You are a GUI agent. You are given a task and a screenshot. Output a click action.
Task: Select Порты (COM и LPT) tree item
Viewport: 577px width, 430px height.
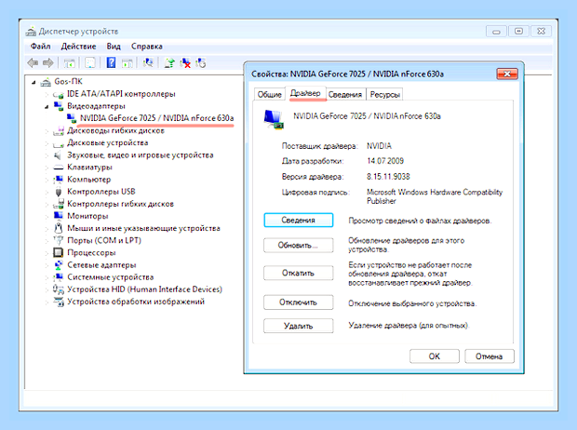tap(104, 240)
